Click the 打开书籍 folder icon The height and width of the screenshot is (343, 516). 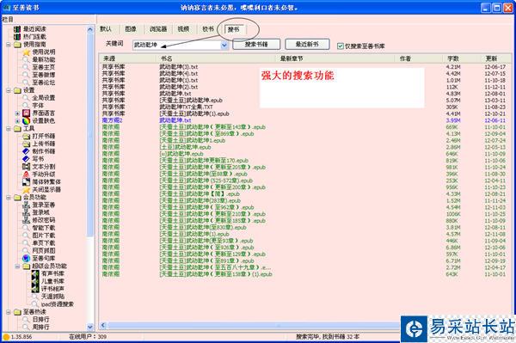pyautogui.click(x=27, y=136)
